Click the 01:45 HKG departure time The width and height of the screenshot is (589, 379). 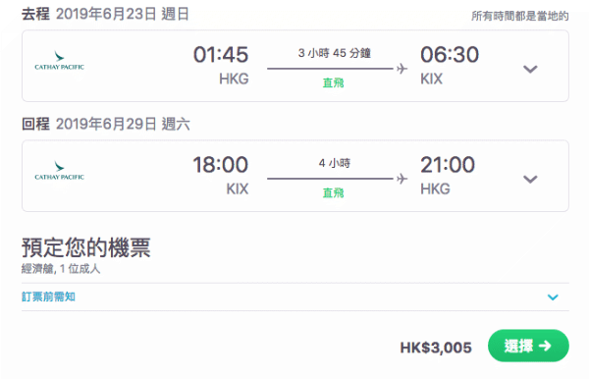point(221,54)
